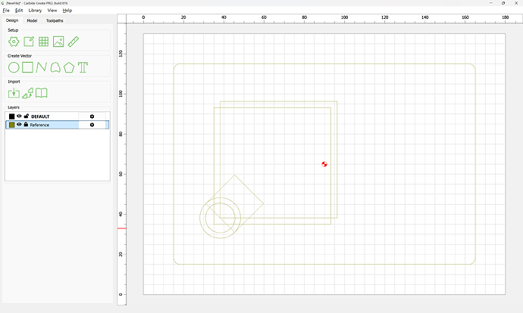Image resolution: width=523 pixels, height=313 pixels.
Task: Select the Circle vector tool
Action: click(x=14, y=67)
